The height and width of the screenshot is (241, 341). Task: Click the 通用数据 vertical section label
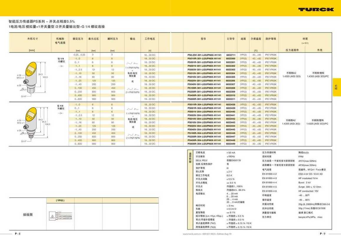[x=190, y=157]
